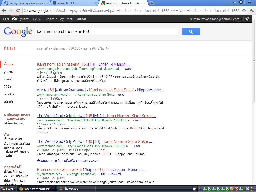
Task: Filter by รูปภาพ in left sidebar
Action: pyautogui.click(x=8, y=72)
